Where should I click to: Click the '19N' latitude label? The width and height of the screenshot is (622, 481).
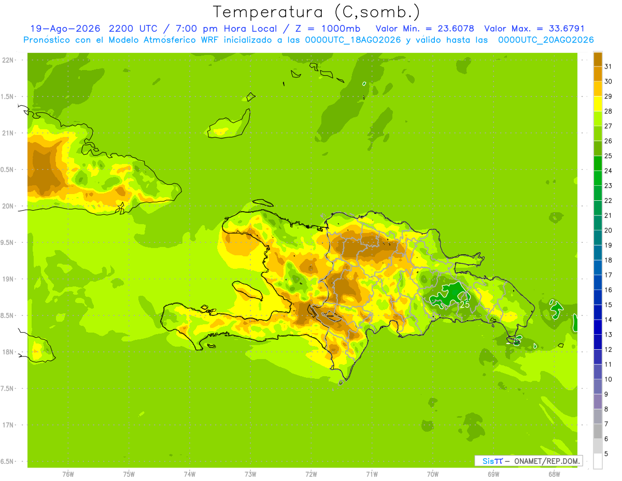pos(8,279)
